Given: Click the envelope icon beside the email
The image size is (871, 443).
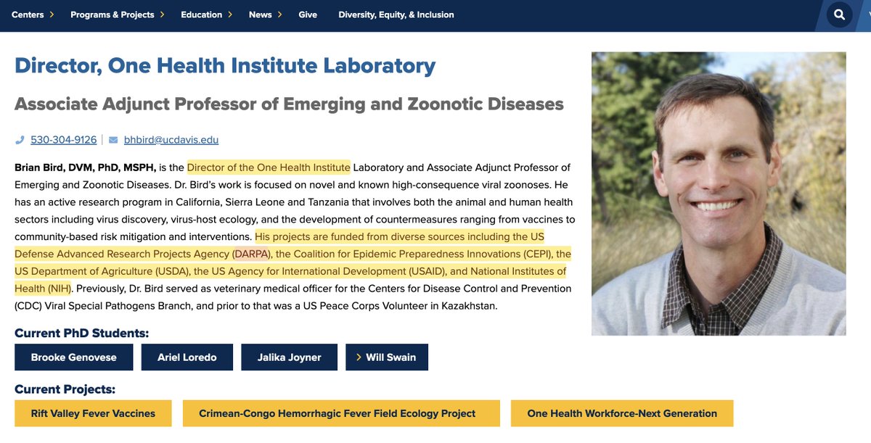Looking at the screenshot, I should 113,140.
